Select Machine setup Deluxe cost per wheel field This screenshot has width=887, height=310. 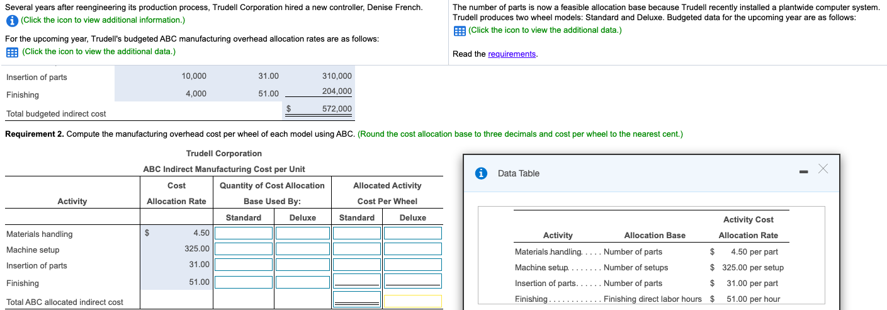click(413, 249)
